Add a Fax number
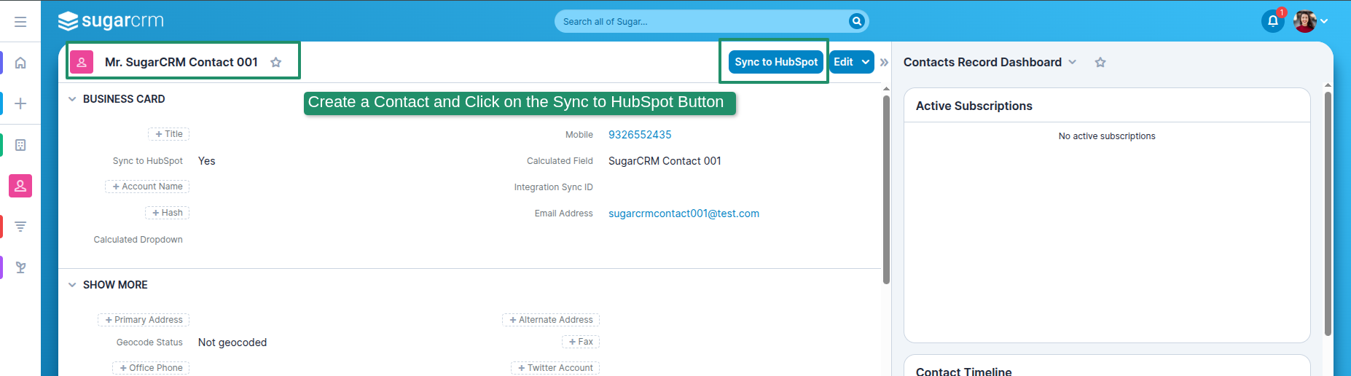This screenshot has width=1351, height=376. point(581,342)
